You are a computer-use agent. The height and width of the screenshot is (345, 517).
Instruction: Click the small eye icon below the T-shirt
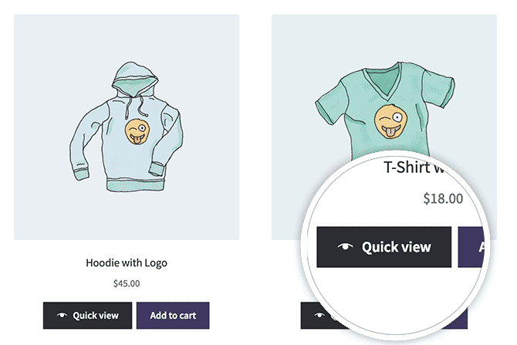(319, 316)
